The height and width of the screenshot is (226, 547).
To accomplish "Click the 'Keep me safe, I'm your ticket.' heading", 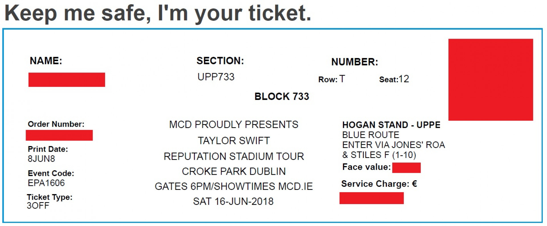I will click(158, 13).
